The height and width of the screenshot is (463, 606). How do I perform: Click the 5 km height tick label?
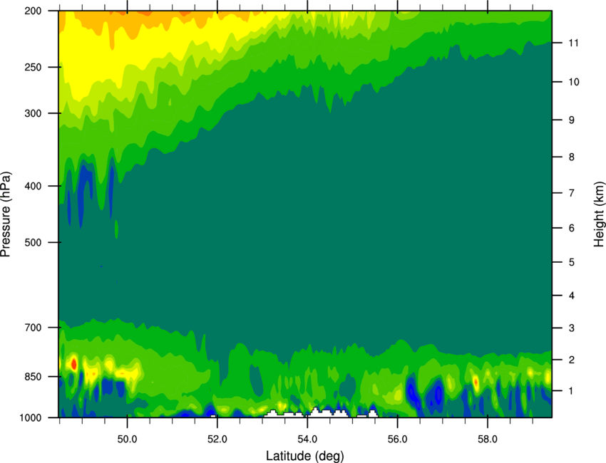pyautogui.click(x=572, y=262)
